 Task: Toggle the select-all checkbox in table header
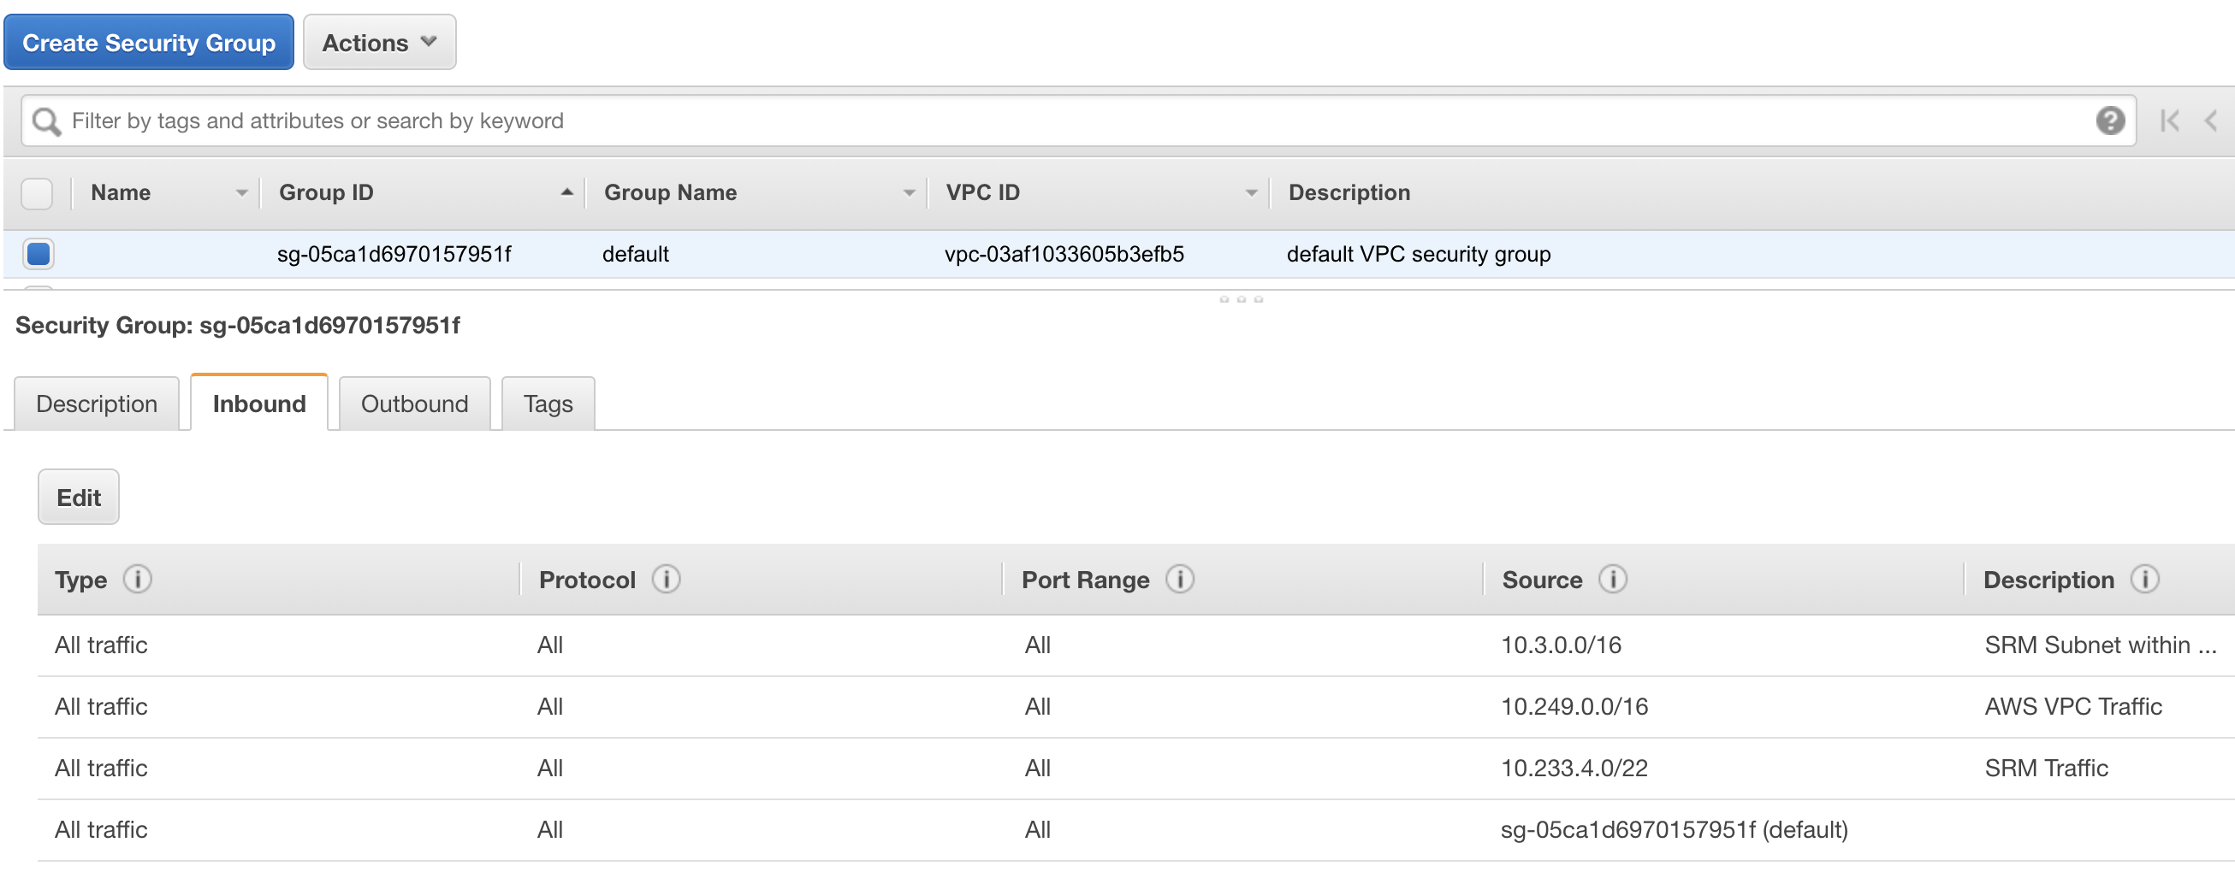tap(38, 193)
